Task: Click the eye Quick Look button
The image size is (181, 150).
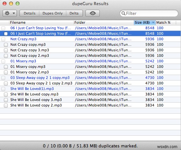Action: (x=93, y=13)
